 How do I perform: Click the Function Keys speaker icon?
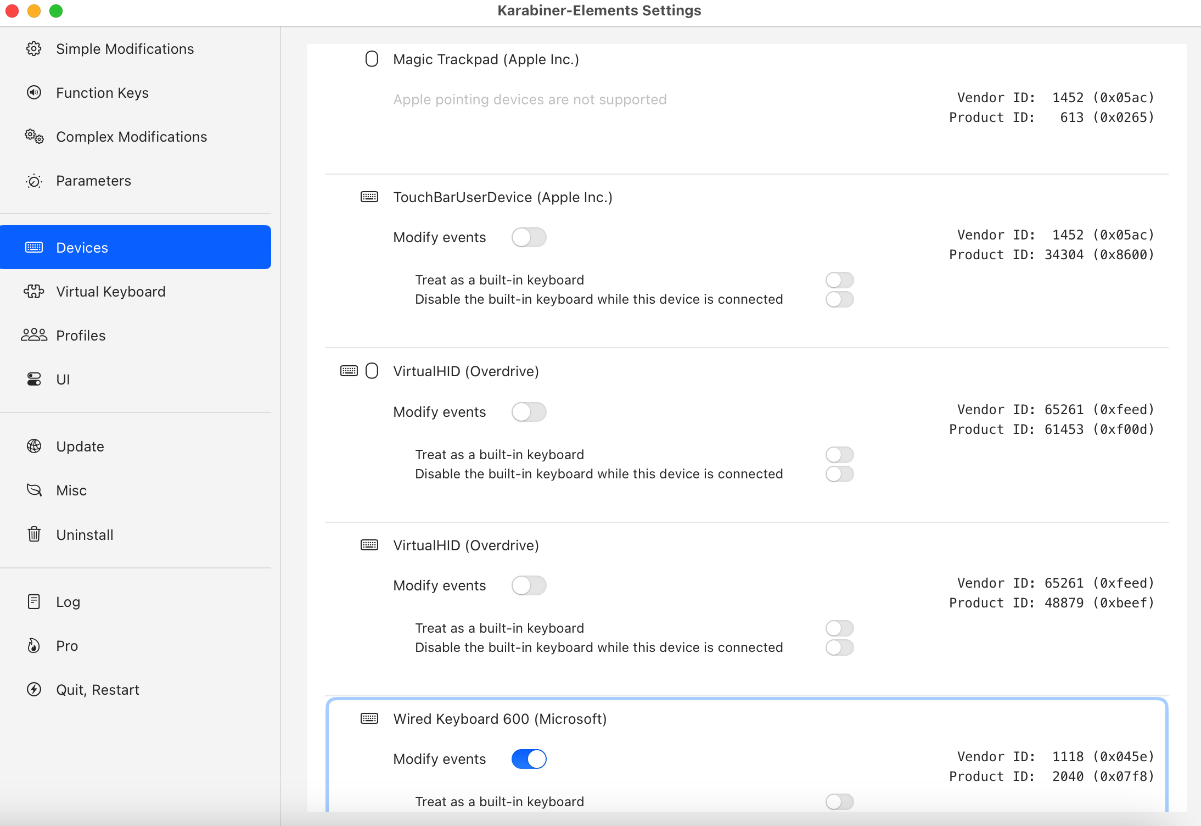tap(34, 93)
